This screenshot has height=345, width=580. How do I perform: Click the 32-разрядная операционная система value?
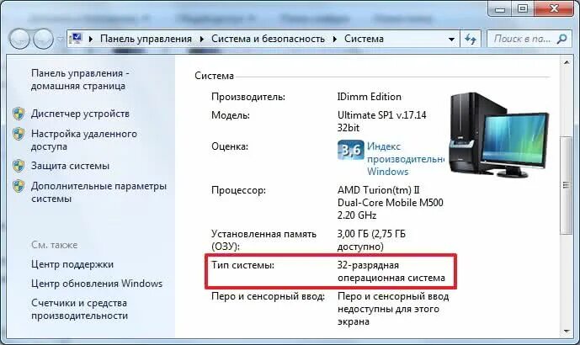391,272
